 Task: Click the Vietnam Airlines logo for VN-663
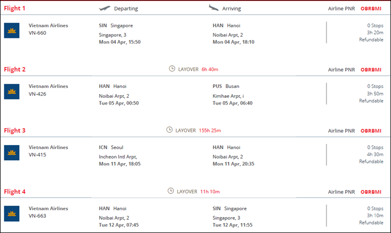[12, 214]
